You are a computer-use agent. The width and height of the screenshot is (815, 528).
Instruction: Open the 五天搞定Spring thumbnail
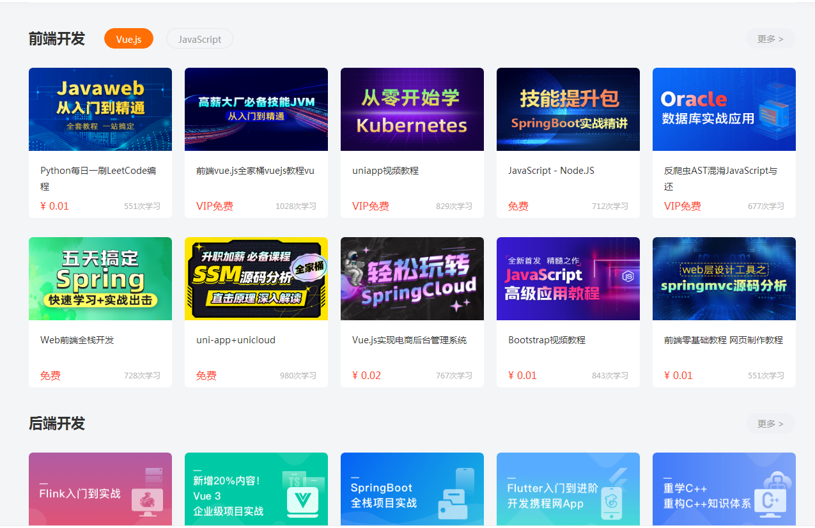coord(100,279)
